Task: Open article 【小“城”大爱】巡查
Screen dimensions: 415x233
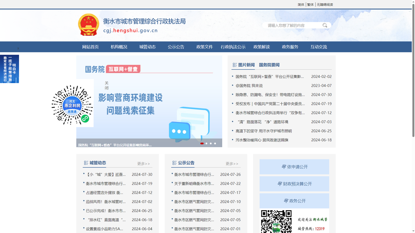Action: [x=106, y=175]
